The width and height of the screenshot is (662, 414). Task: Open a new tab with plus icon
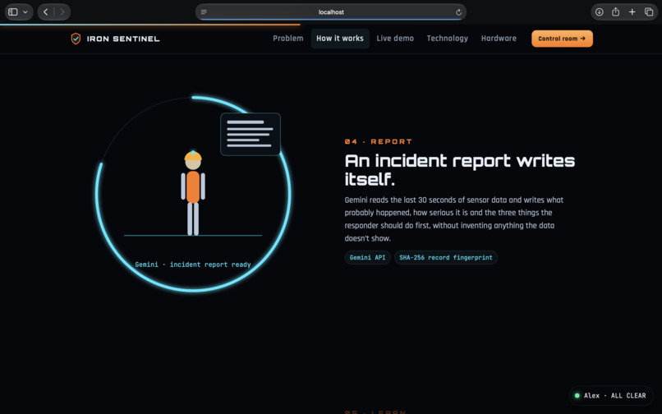(x=632, y=11)
